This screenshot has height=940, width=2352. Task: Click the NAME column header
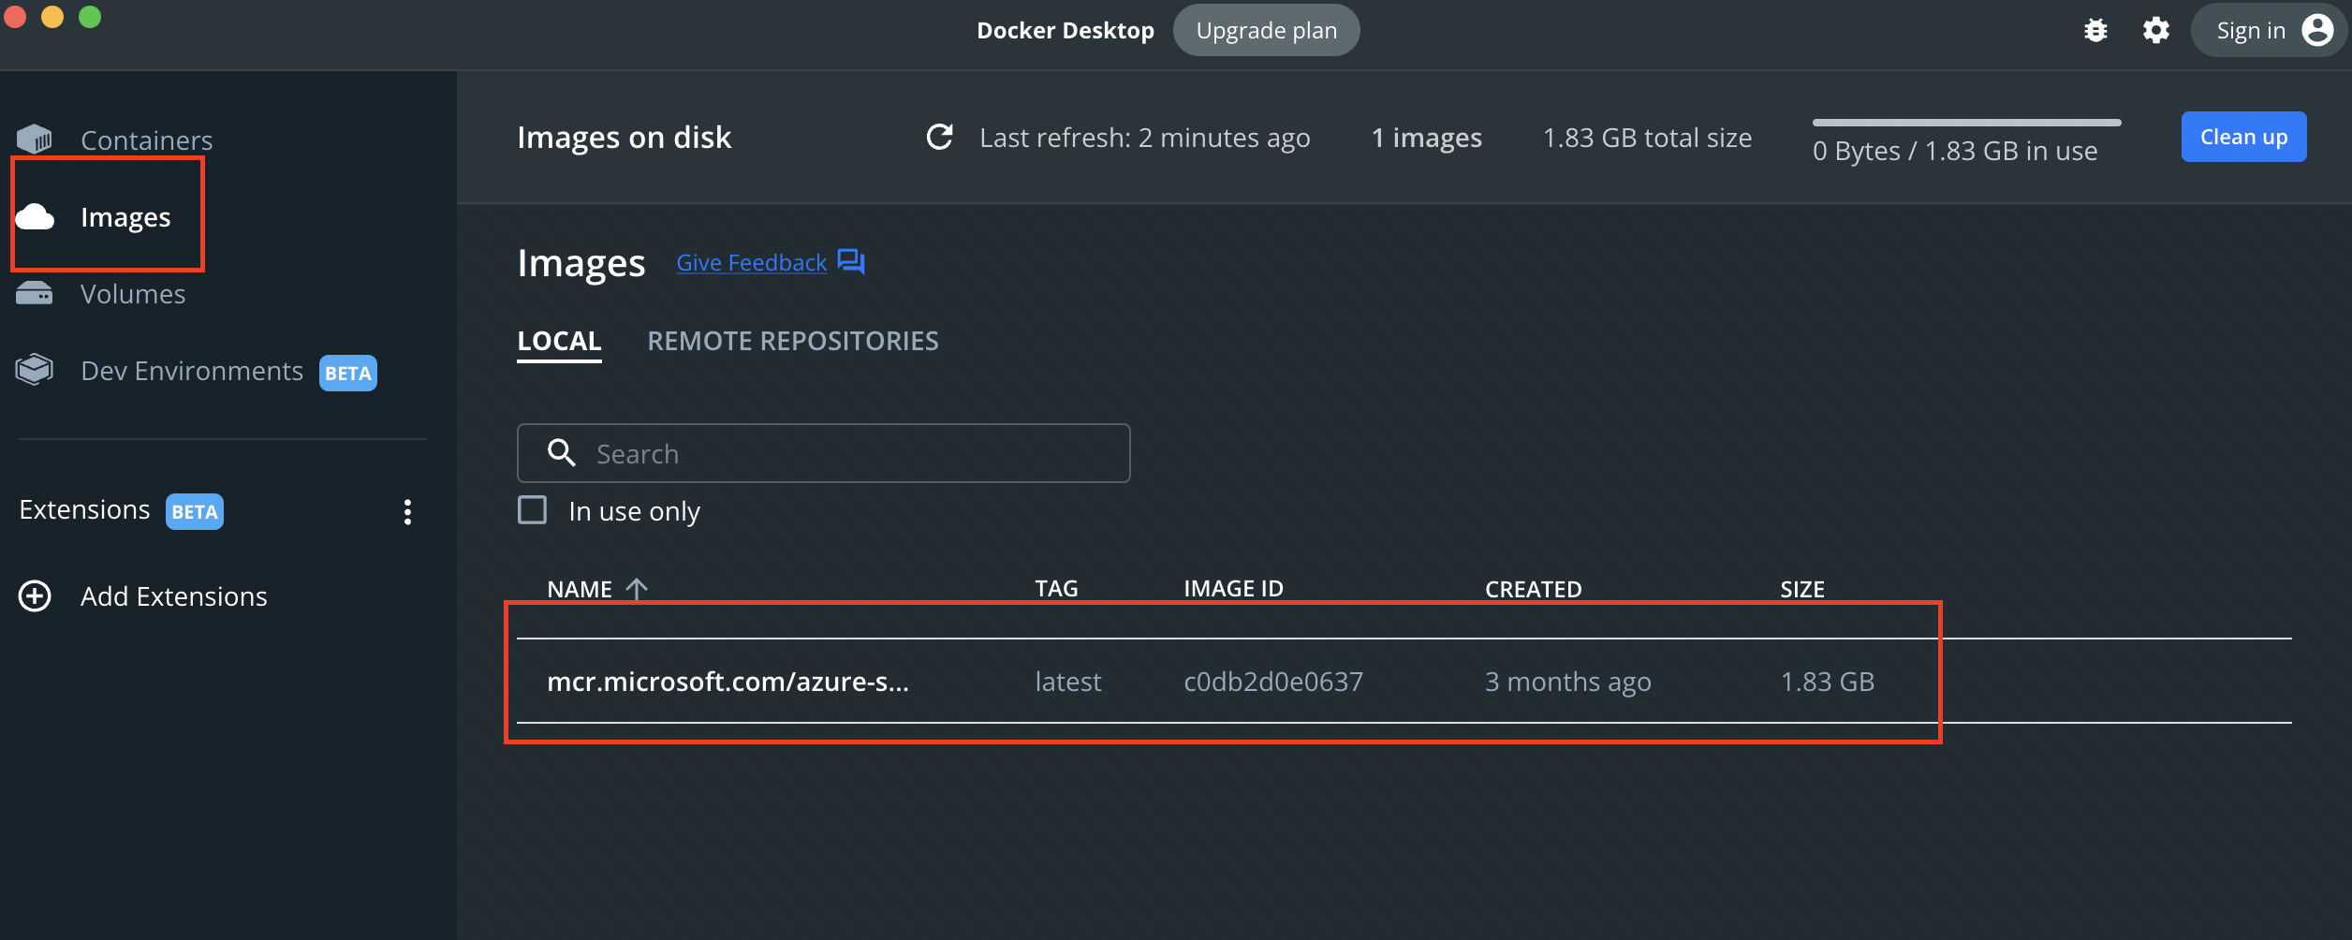click(x=580, y=589)
